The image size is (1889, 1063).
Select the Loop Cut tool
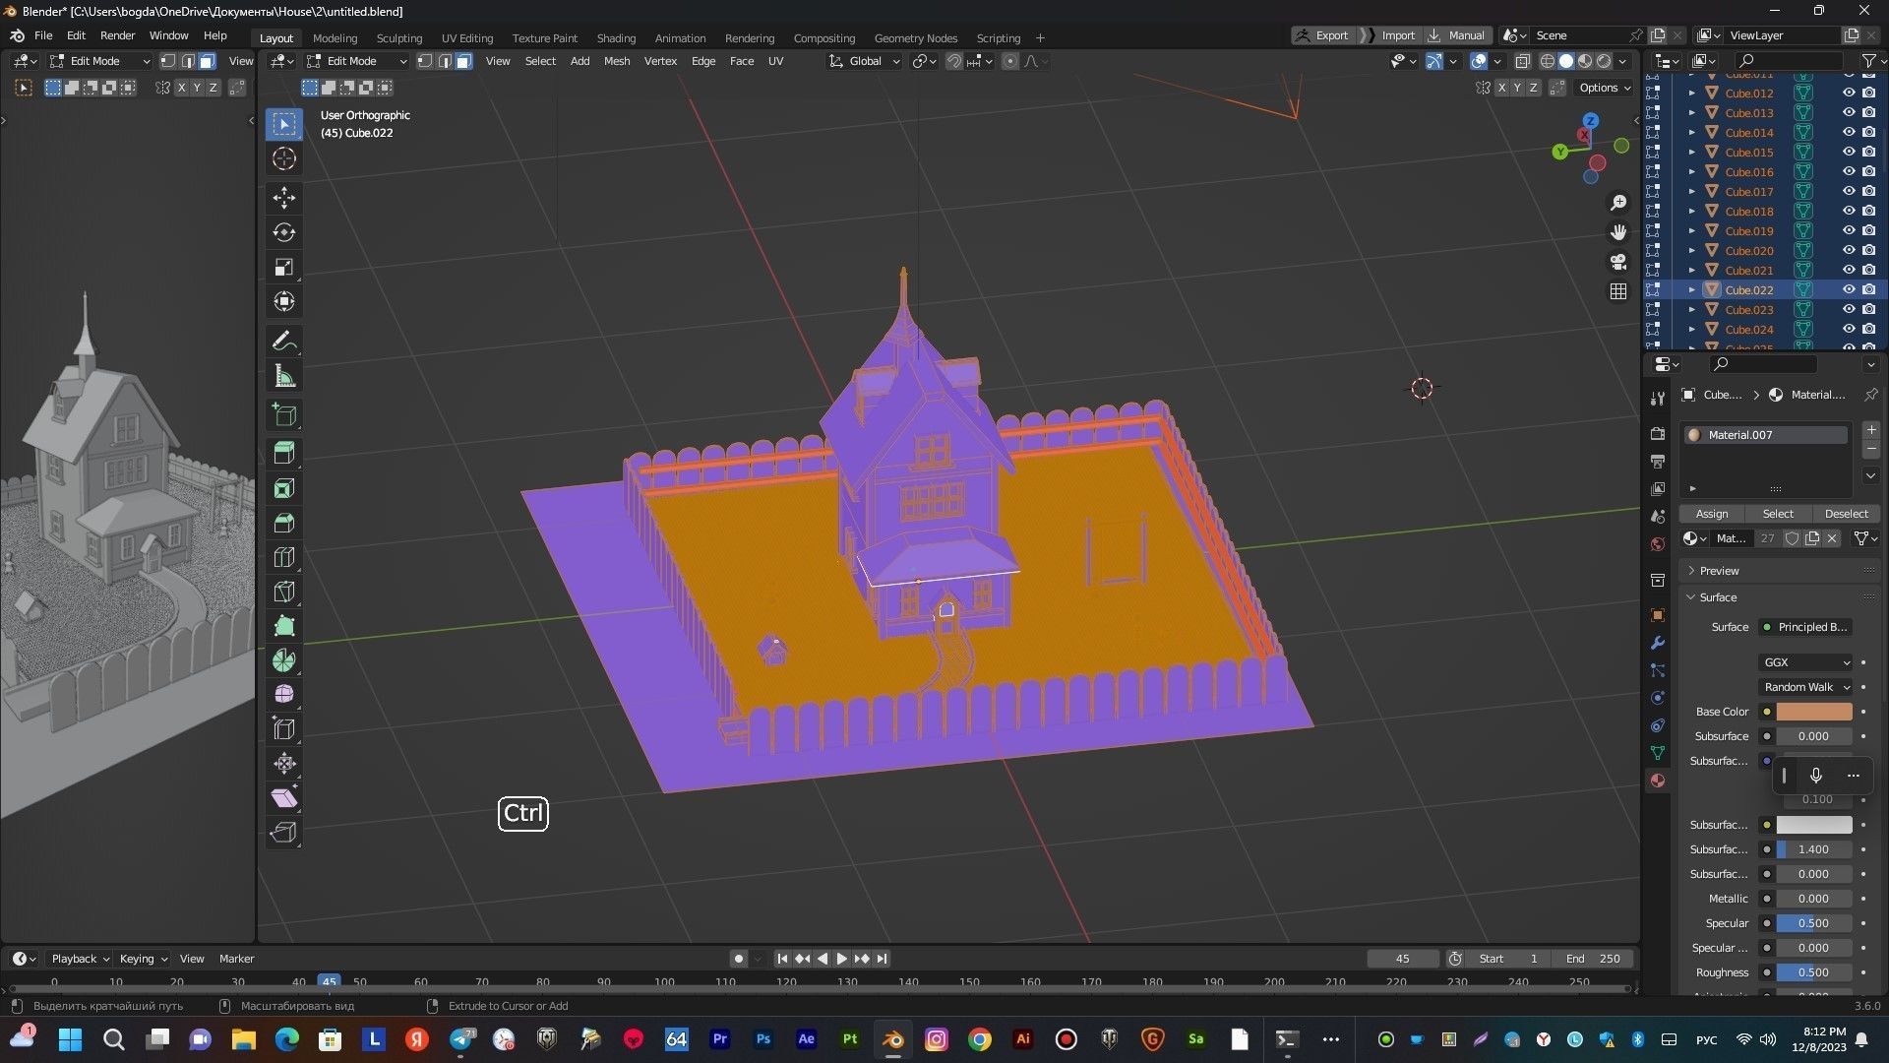coord(284,557)
